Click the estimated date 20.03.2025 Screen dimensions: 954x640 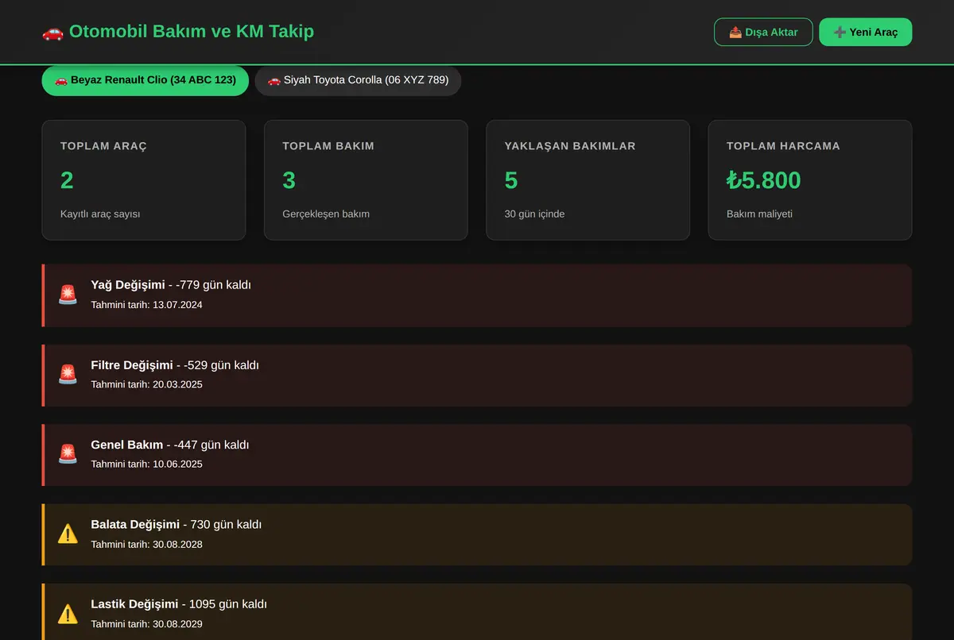[x=177, y=384]
